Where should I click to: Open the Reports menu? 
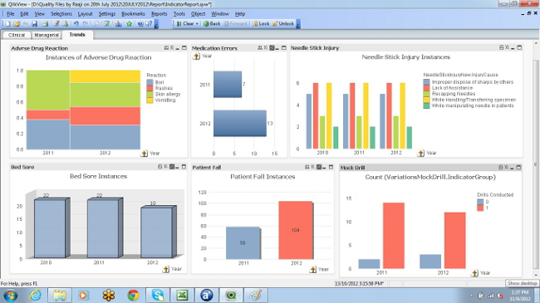tap(160, 14)
